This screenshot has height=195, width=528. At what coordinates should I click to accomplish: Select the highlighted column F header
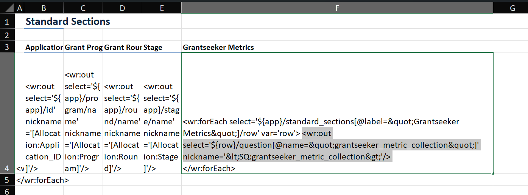click(337, 8)
